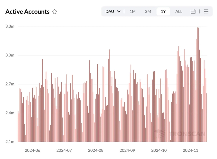
Task: Click the 2024-08 x-axis date label
Action: tap(96, 150)
